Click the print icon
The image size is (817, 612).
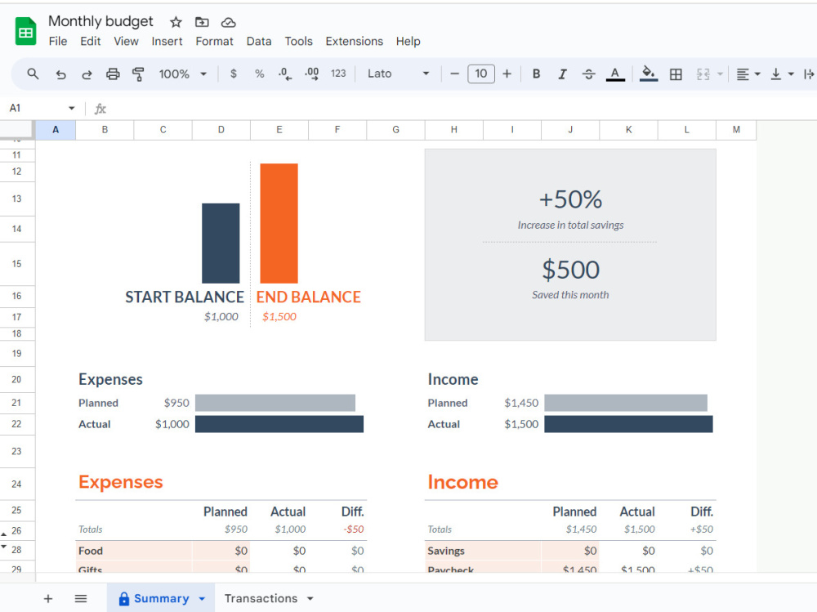(x=113, y=74)
